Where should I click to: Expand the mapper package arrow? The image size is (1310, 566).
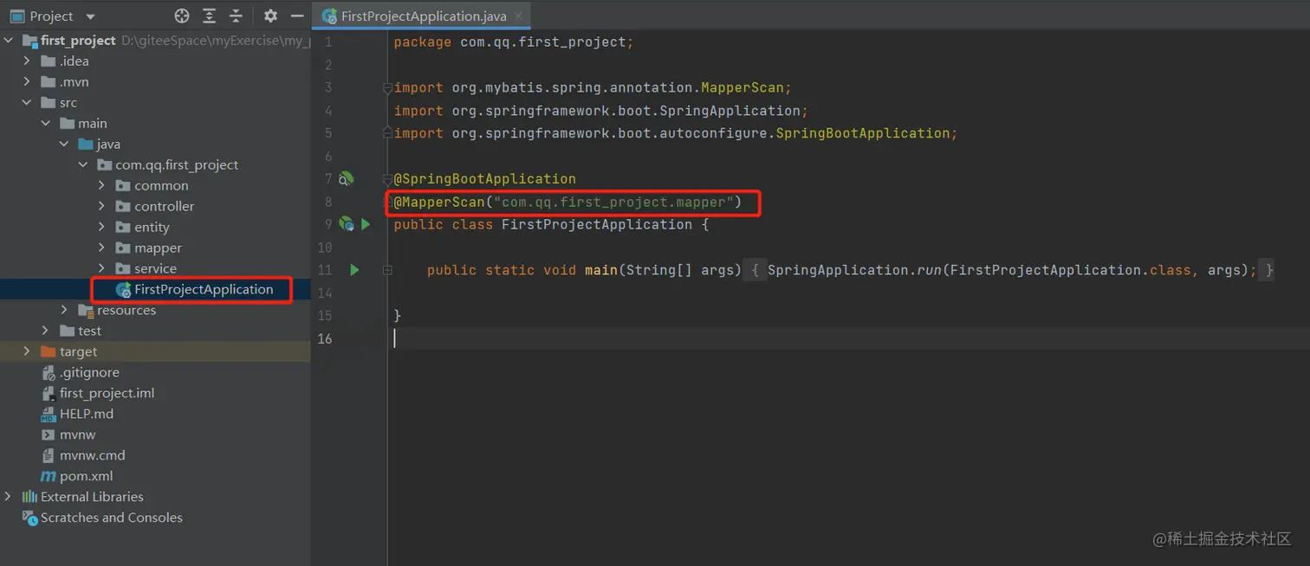pos(101,248)
